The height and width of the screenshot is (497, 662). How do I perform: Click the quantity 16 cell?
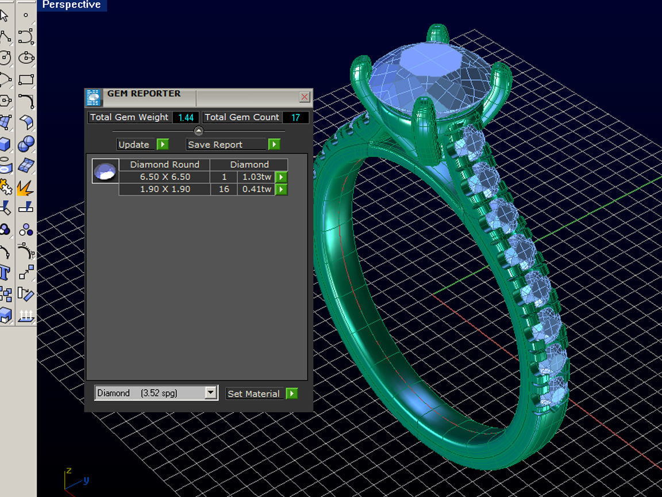tap(224, 189)
